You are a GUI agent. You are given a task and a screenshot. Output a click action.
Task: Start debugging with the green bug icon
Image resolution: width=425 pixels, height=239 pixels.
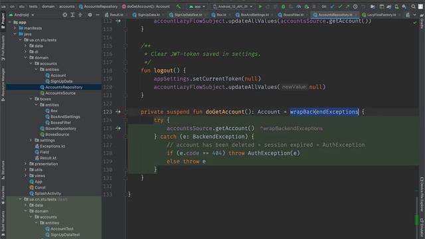pos(284,7)
